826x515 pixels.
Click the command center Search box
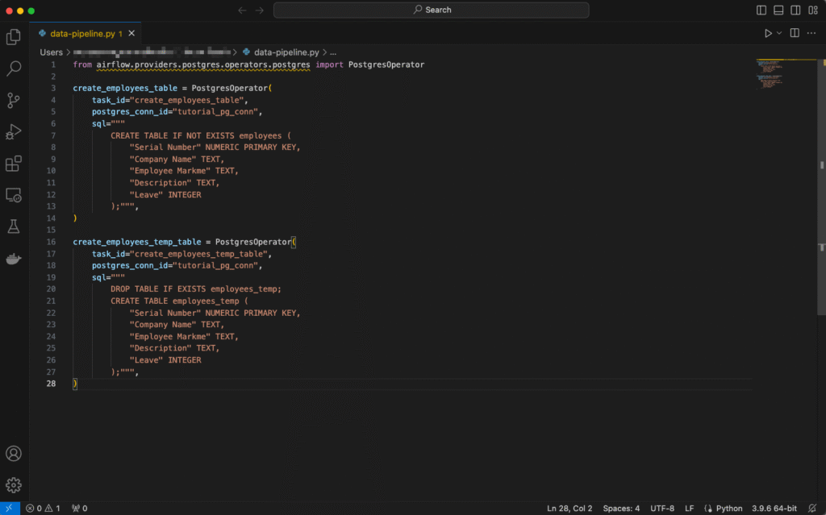pos(431,10)
